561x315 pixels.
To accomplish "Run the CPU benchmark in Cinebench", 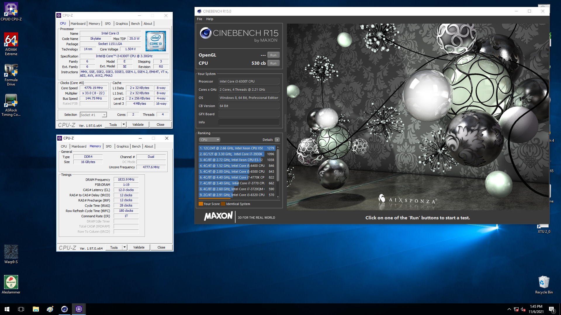I will pyautogui.click(x=273, y=63).
